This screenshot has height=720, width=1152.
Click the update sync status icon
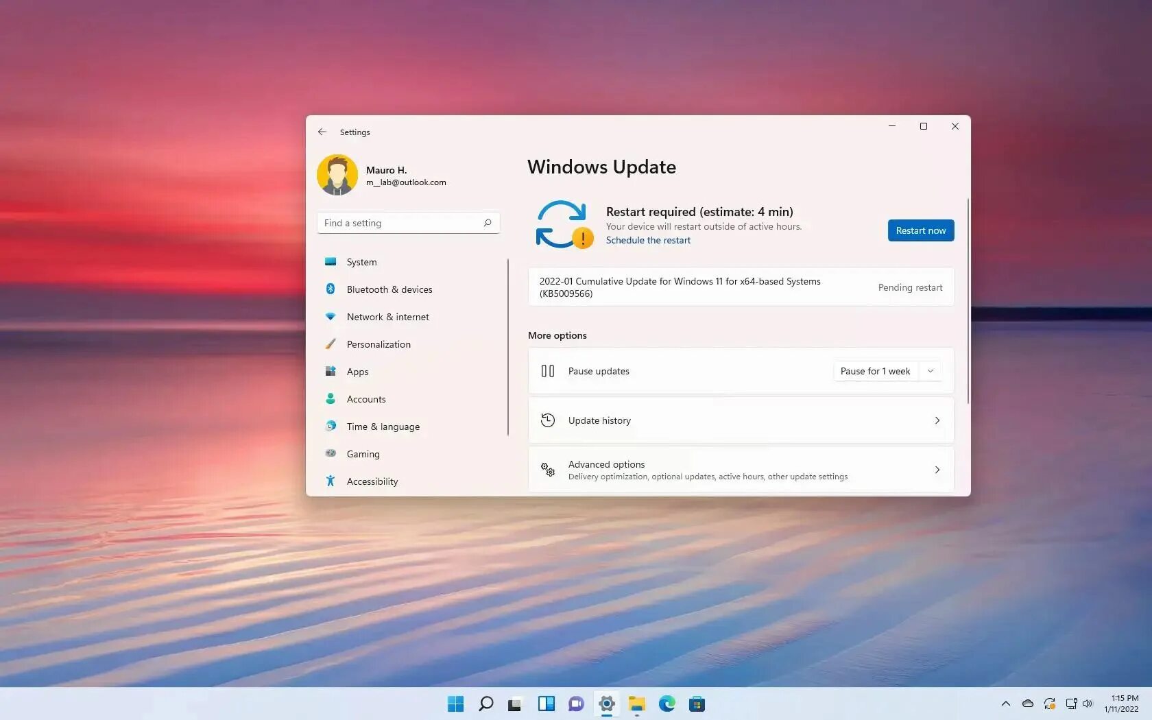click(564, 224)
